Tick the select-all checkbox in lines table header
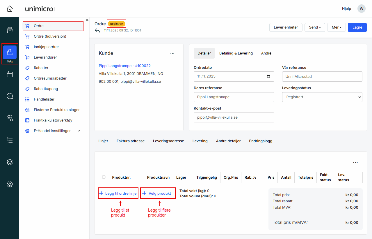Viewport: 372px width, 239px height. pos(104,177)
